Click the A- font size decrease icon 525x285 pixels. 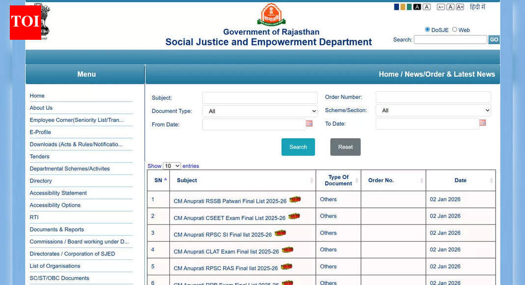click(x=440, y=6)
